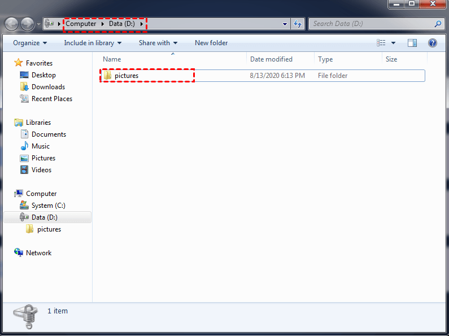Select Computer in navigation pane
Viewport: 449px width, 336px height.
point(41,194)
